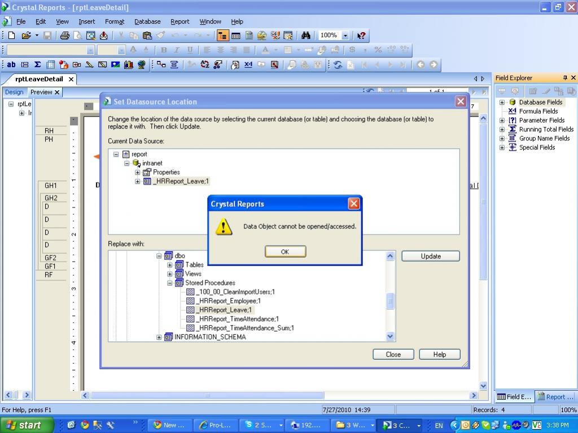
Task: Toggle the Group Tree toolbar button
Action: pyautogui.click(x=222, y=36)
